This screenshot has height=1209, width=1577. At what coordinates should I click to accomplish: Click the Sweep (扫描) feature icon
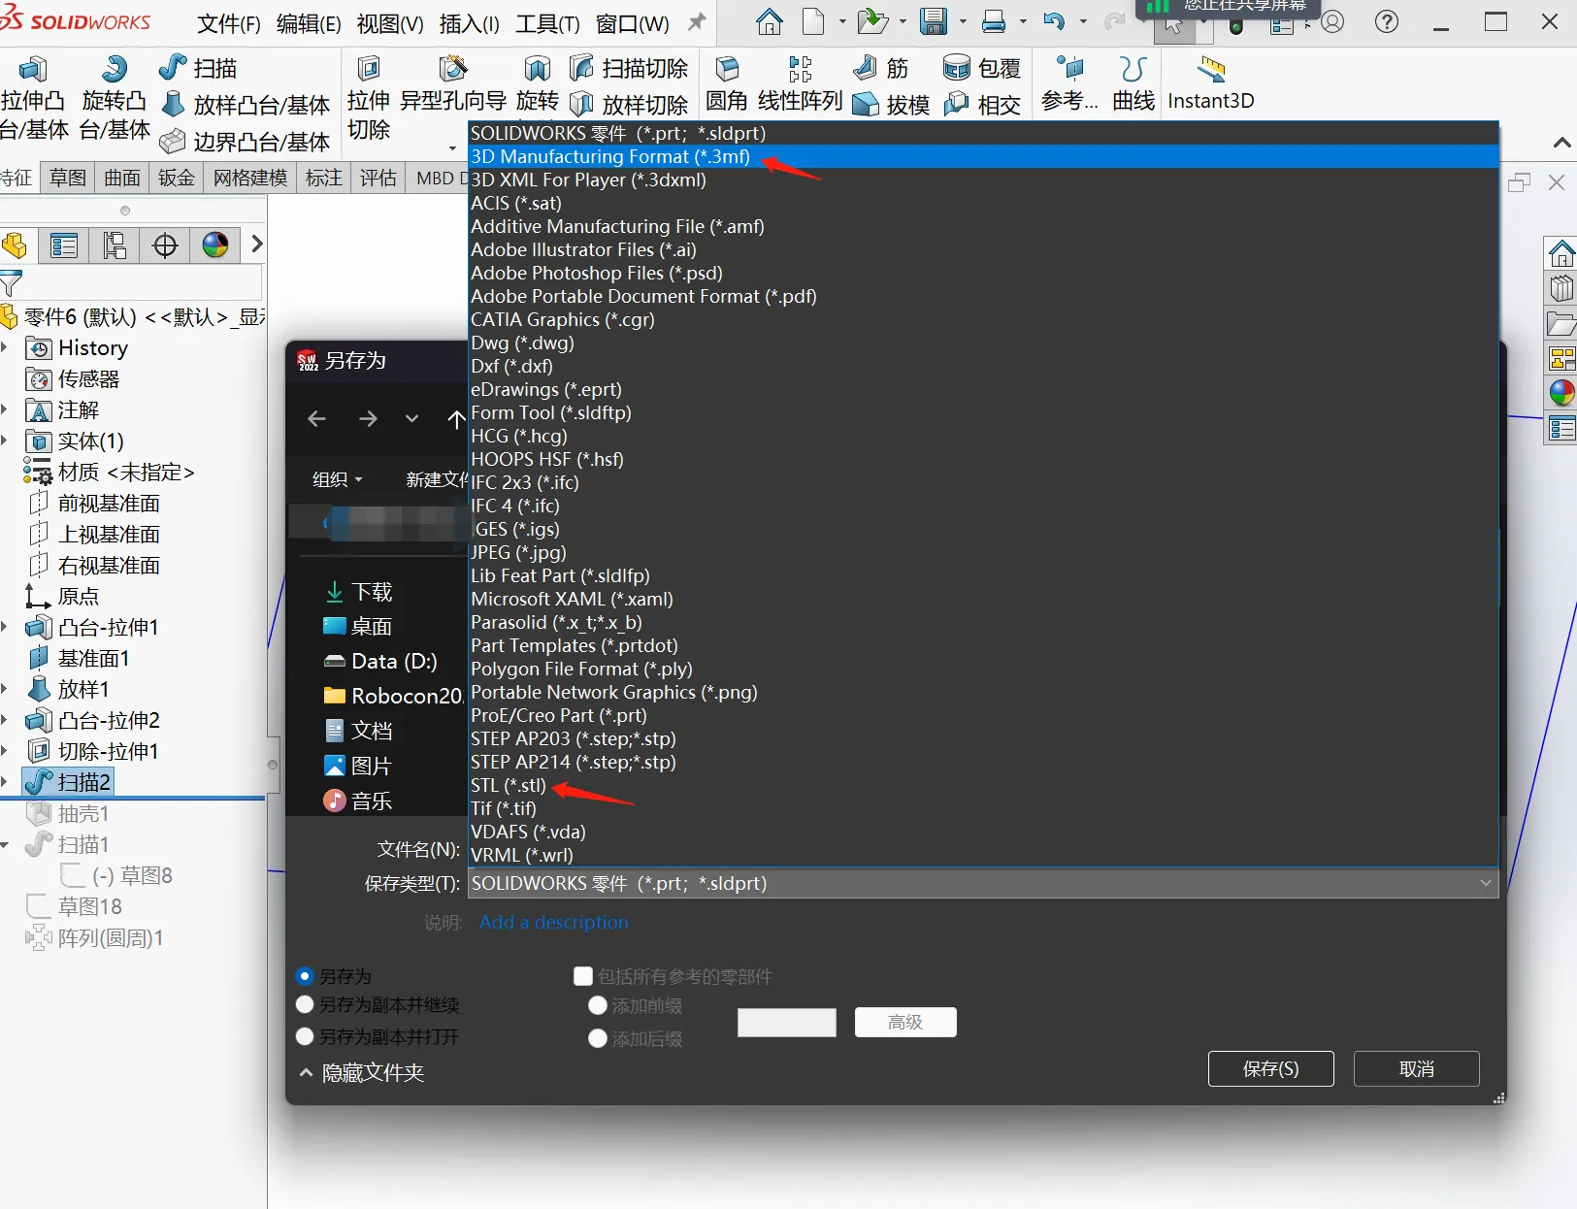174,68
